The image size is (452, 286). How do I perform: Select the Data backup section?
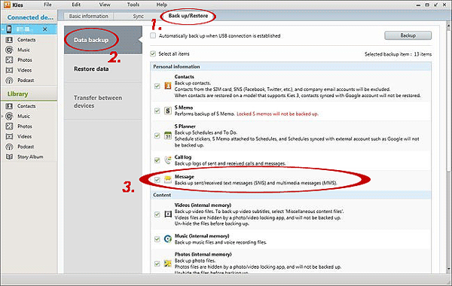pos(103,40)
